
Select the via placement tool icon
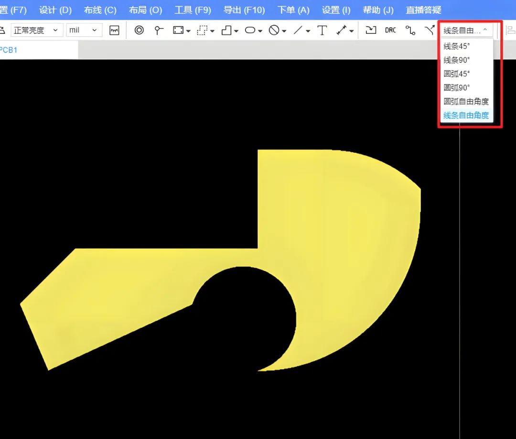[x=139, y=30]
